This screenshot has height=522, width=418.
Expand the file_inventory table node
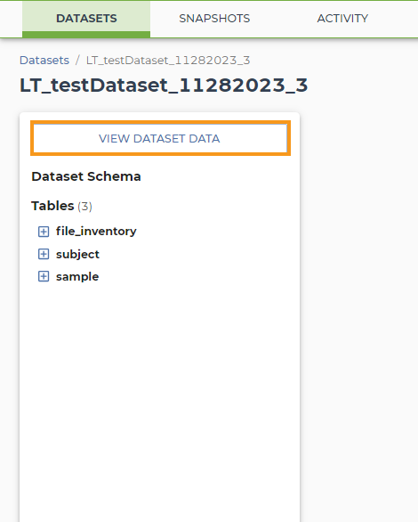pos(44,232)
